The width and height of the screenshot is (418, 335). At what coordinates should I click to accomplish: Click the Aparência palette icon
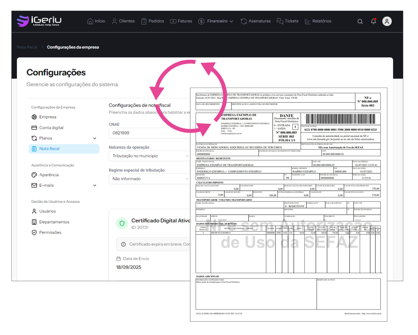pos(34,175)
